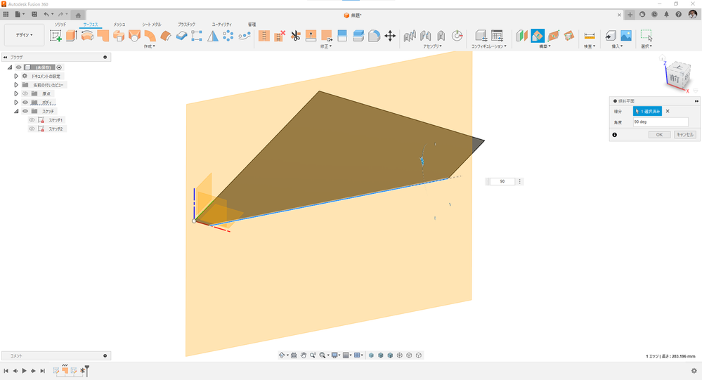Select the Extend surface tool
Screen dimensions: 702x380
[x=311, y=36]
